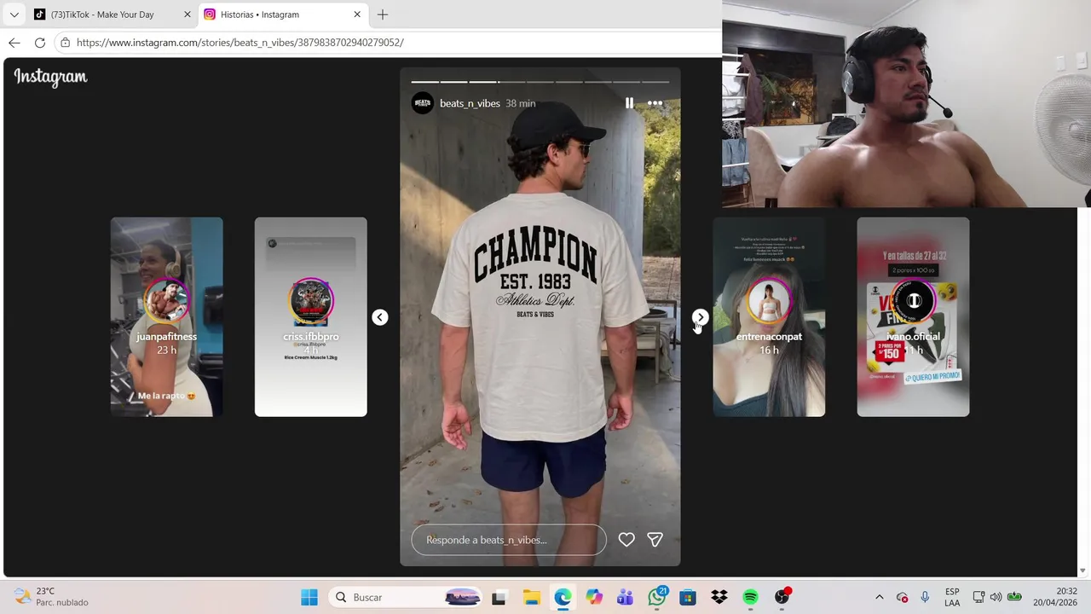Open File Explorer from the taskbar
Screen dimensions: 1091x614
coord(531,597)
